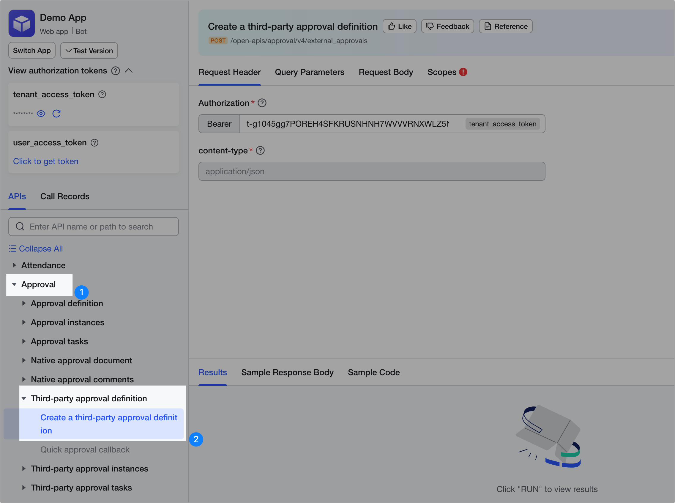Click the Like button

399,26
